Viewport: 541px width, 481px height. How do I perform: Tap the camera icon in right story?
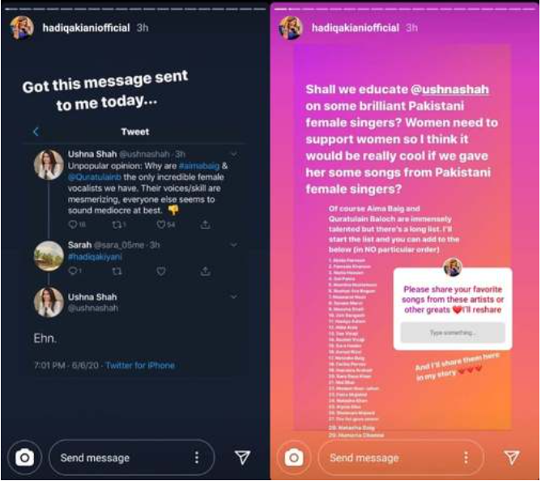294,458
